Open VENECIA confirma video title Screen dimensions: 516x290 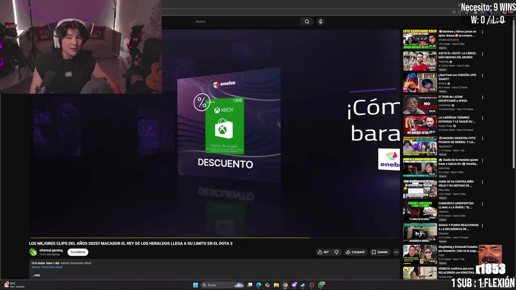(457, 271)
